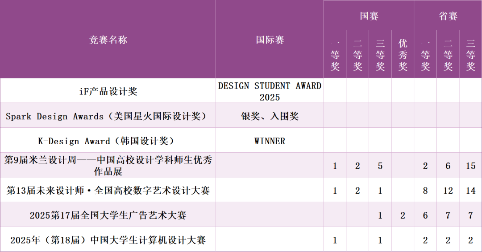Image resolution: width=482 pixels, height=252 pixels.
Task: Click the WINNER cell
Action: point(270,141)
